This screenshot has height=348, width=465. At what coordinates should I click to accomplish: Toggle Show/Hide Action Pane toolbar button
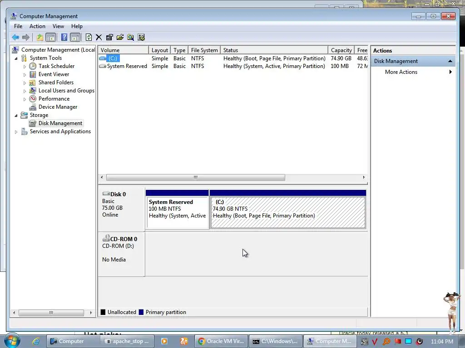tap(75, 37)
